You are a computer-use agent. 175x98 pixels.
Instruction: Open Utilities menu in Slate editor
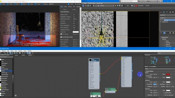tap(30, 51)
